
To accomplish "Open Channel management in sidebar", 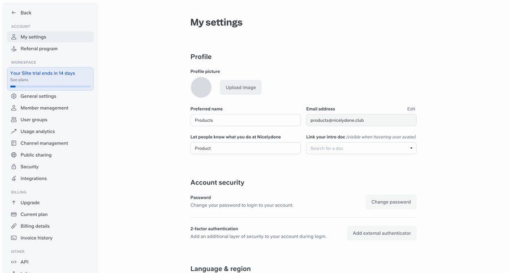I will (x=44, y=143).
